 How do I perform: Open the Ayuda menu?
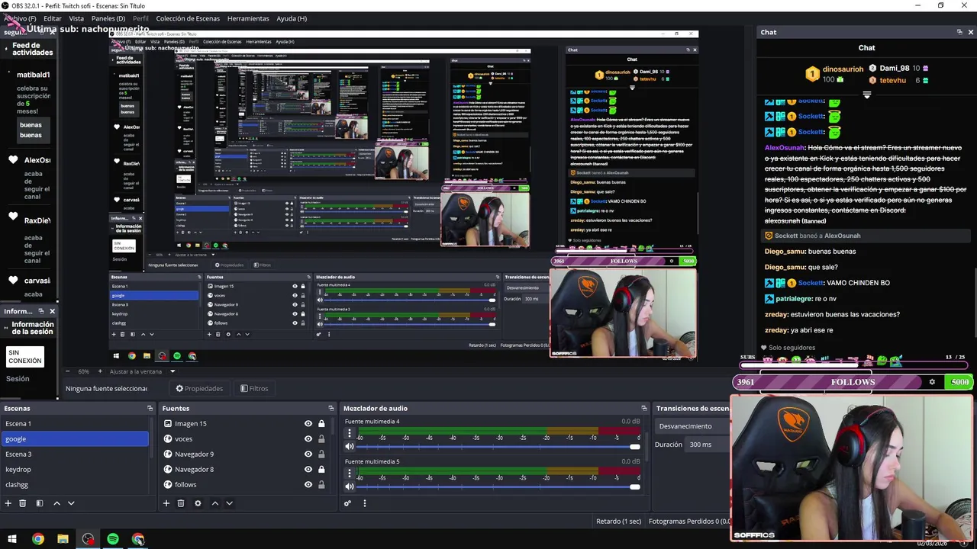click(292, 18)
